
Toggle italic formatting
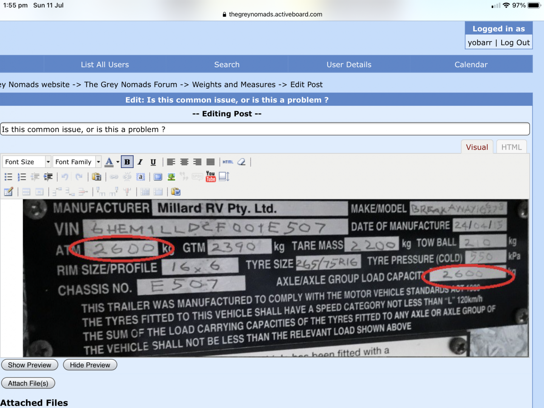[x=140, y=162]
